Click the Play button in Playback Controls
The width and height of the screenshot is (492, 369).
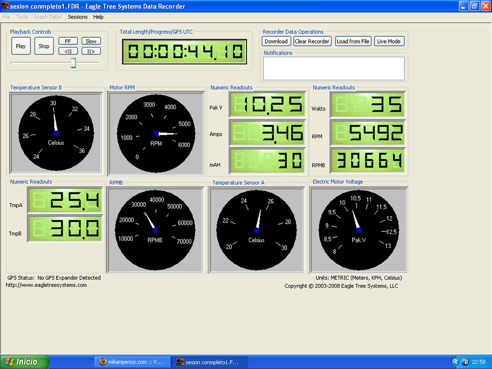coord(21,46)
